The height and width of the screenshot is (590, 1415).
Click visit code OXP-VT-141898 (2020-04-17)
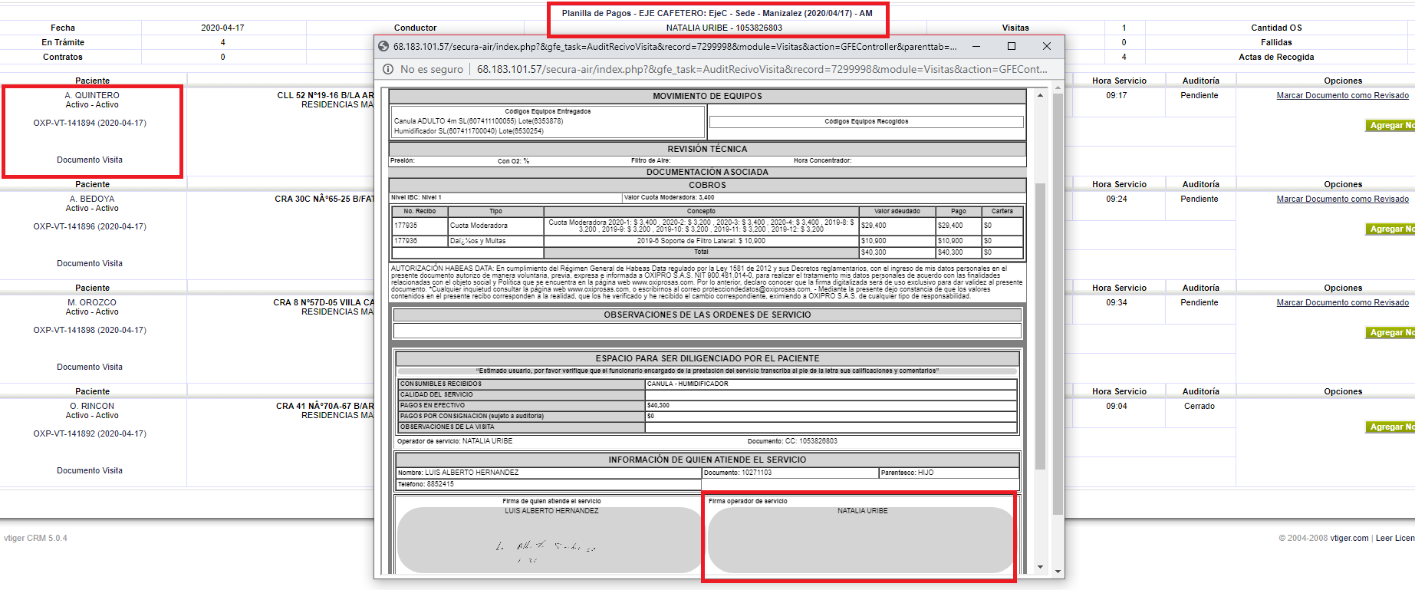click(90, 330)
